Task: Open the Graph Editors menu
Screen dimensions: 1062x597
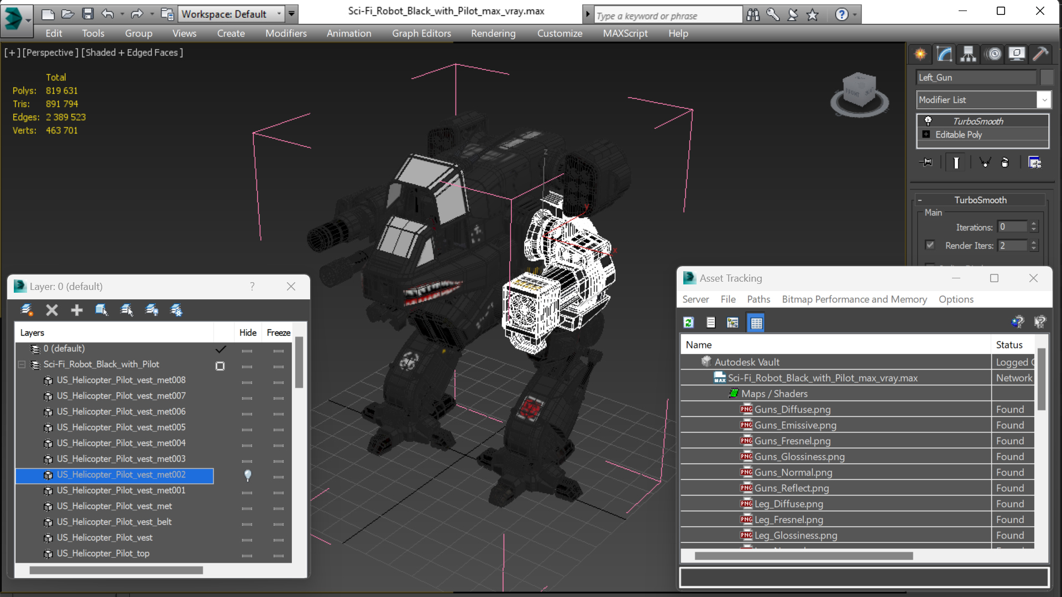Action: tap(421, 34)
